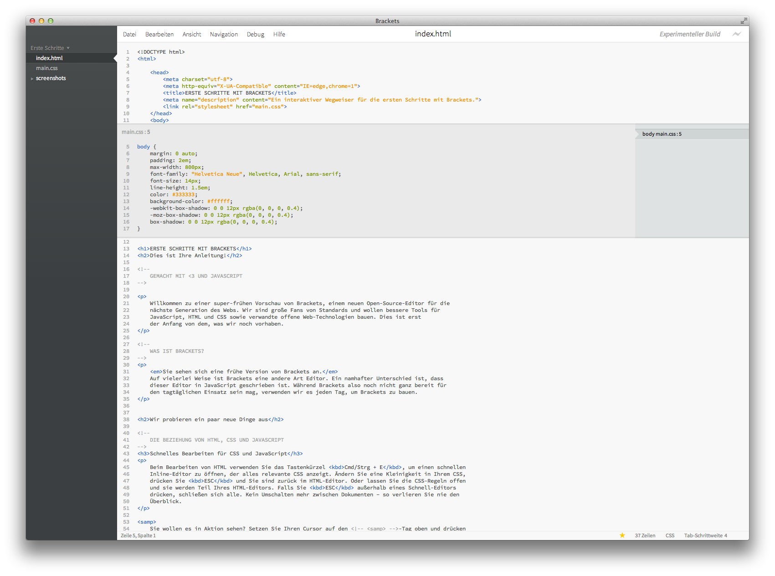Click Tab-Schrittweite 4 indentation setting

click(x=705, y=535)
